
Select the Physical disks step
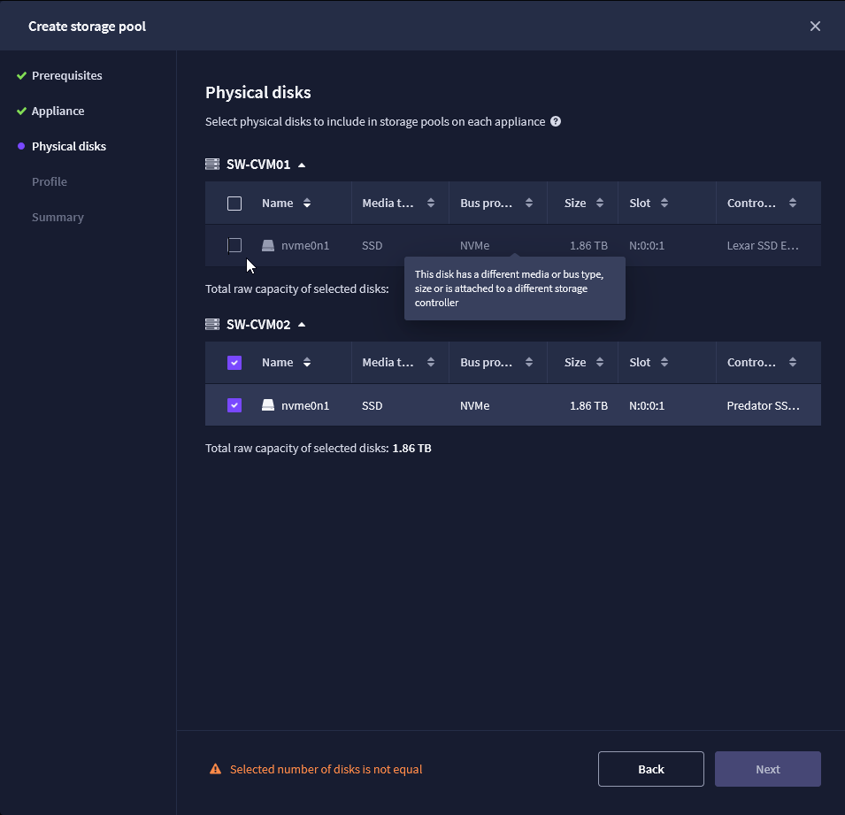coord(69,146)
